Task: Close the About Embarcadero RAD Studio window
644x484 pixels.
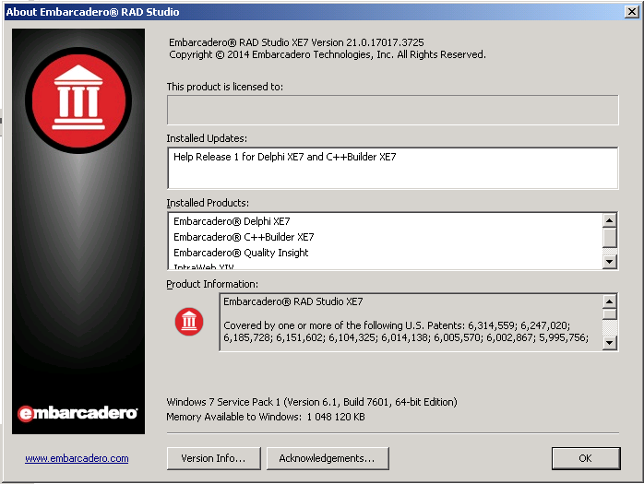Action: point(632,12)
